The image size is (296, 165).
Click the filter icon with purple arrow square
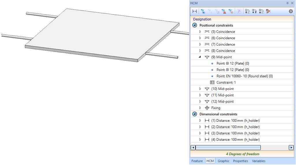point(217,11)
